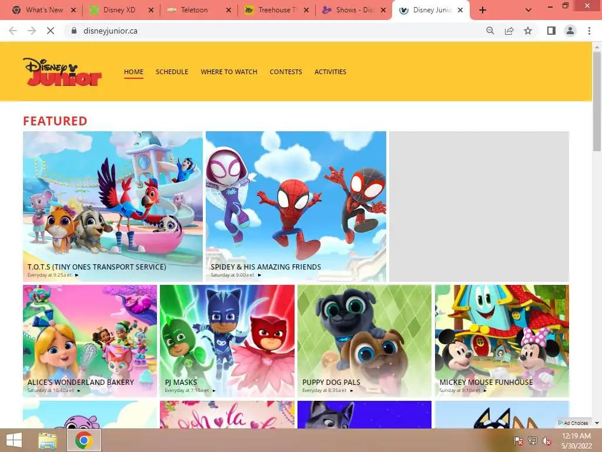This screenshot has height=452, width=602.
Task: Expand the tab search dropdown
Action: (529, 11)
